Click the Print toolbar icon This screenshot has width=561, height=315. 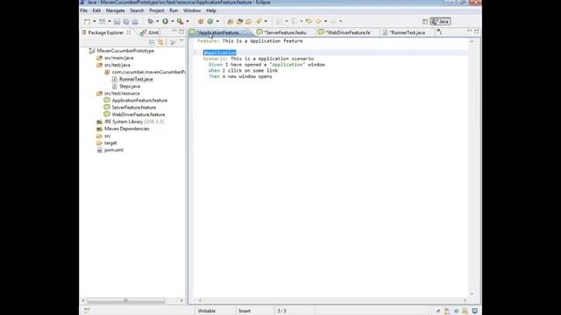135,21
